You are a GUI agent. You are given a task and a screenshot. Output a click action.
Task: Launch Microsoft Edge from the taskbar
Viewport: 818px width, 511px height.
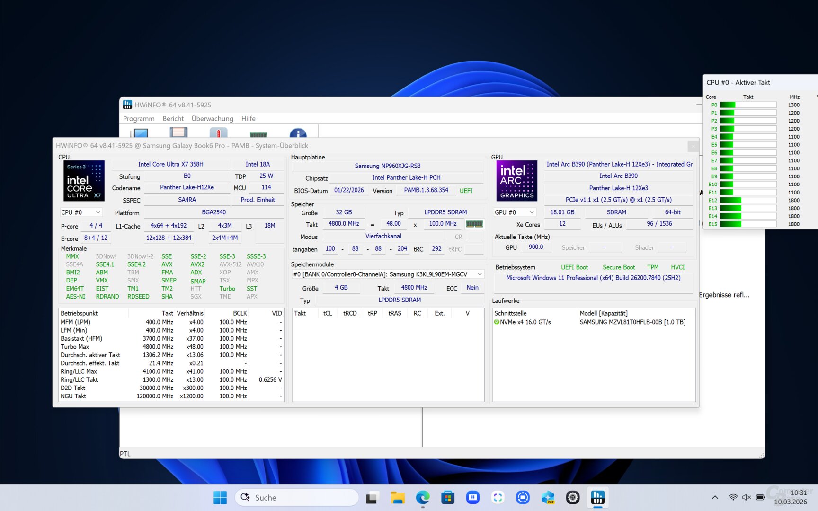423,497
